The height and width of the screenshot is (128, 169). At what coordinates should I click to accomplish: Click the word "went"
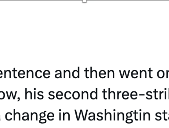(x=136, y=73)
